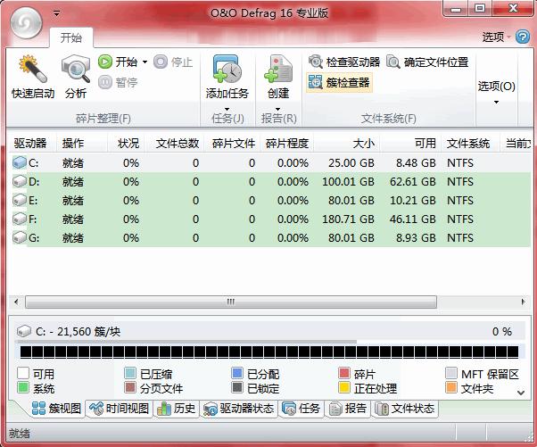Click the 分页文件 brown legend swatch

[130, 388]
